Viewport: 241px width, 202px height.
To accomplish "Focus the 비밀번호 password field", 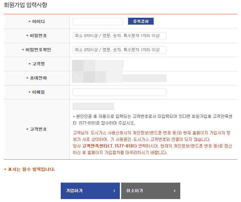I will click(x=120, y=36).
